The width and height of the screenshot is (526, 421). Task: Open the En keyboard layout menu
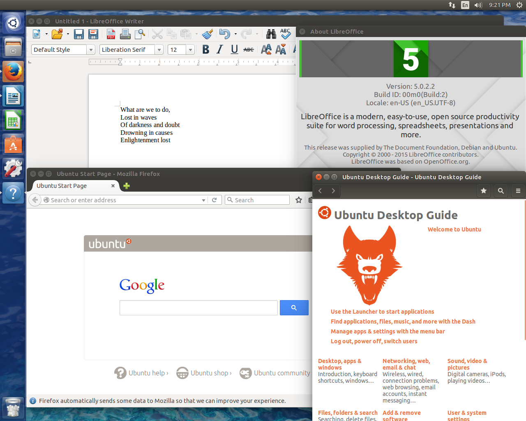click(x=465, y=5)
